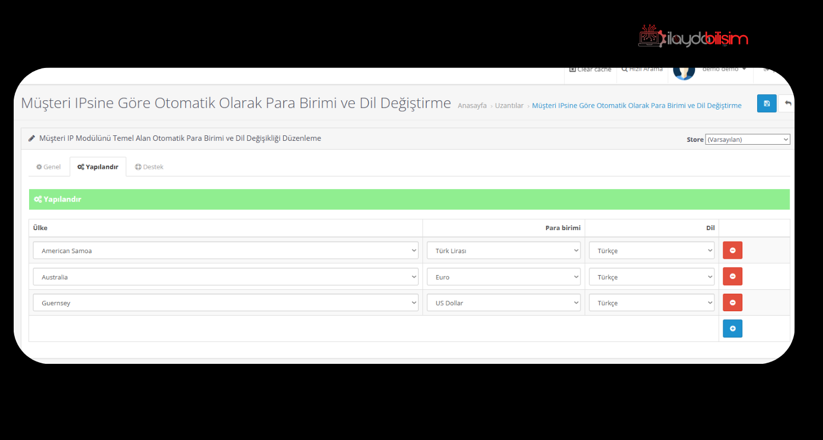
Task: Click the panel heading about module editing
Action: (x=180, y=138)
